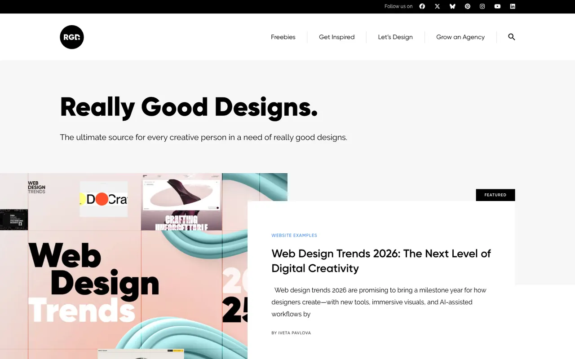Open the Pinterest social icon
575x359 pixels.
tap(468, 6)
